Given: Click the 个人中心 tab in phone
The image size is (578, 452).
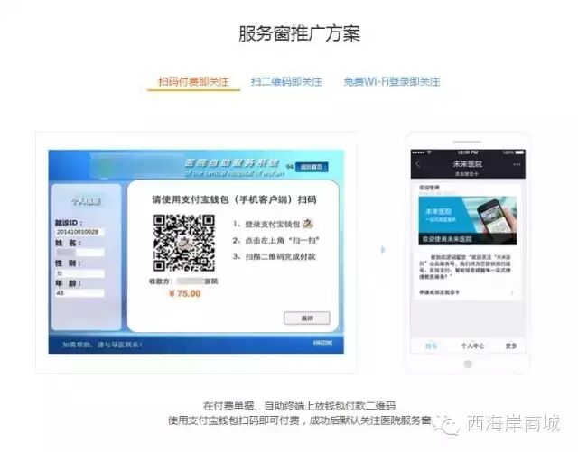Looking at the screenshot, I should click(x=472, y=346).
